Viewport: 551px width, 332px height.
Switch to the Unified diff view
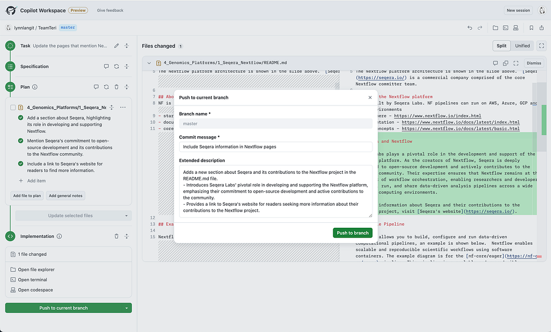[x=522, y=46]
